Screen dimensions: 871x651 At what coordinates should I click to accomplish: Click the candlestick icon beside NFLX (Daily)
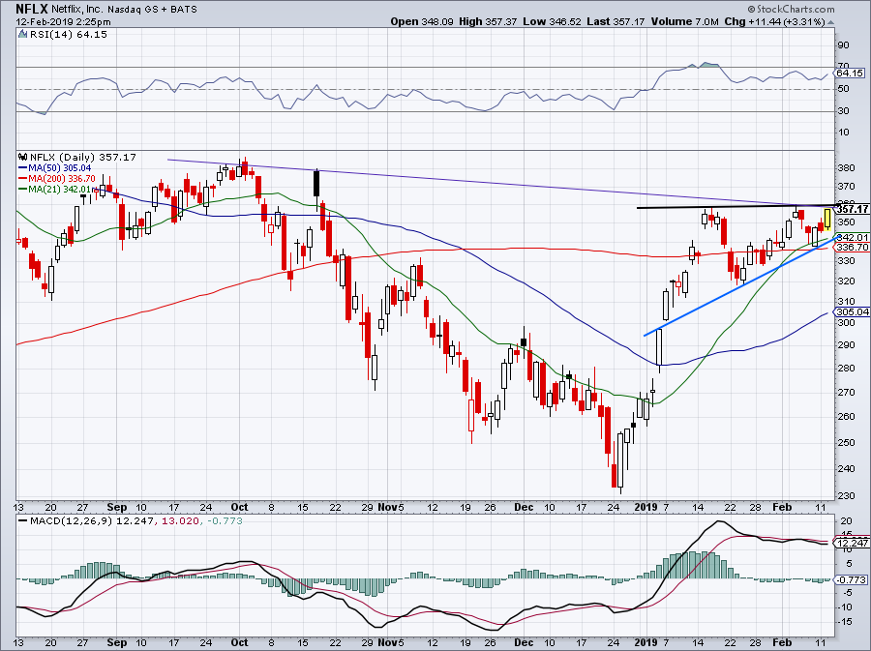pos(23,157)
